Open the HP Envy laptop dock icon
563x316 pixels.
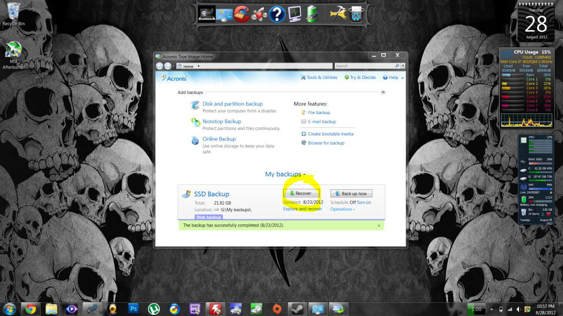207,14
